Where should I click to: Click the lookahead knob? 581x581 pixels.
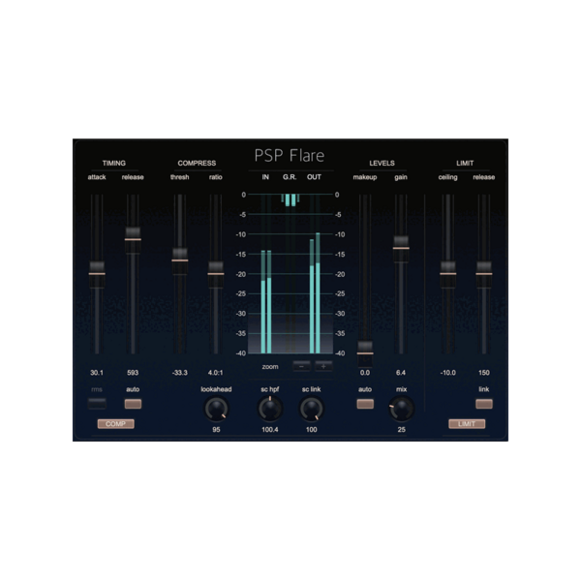[x=216, y=409]
